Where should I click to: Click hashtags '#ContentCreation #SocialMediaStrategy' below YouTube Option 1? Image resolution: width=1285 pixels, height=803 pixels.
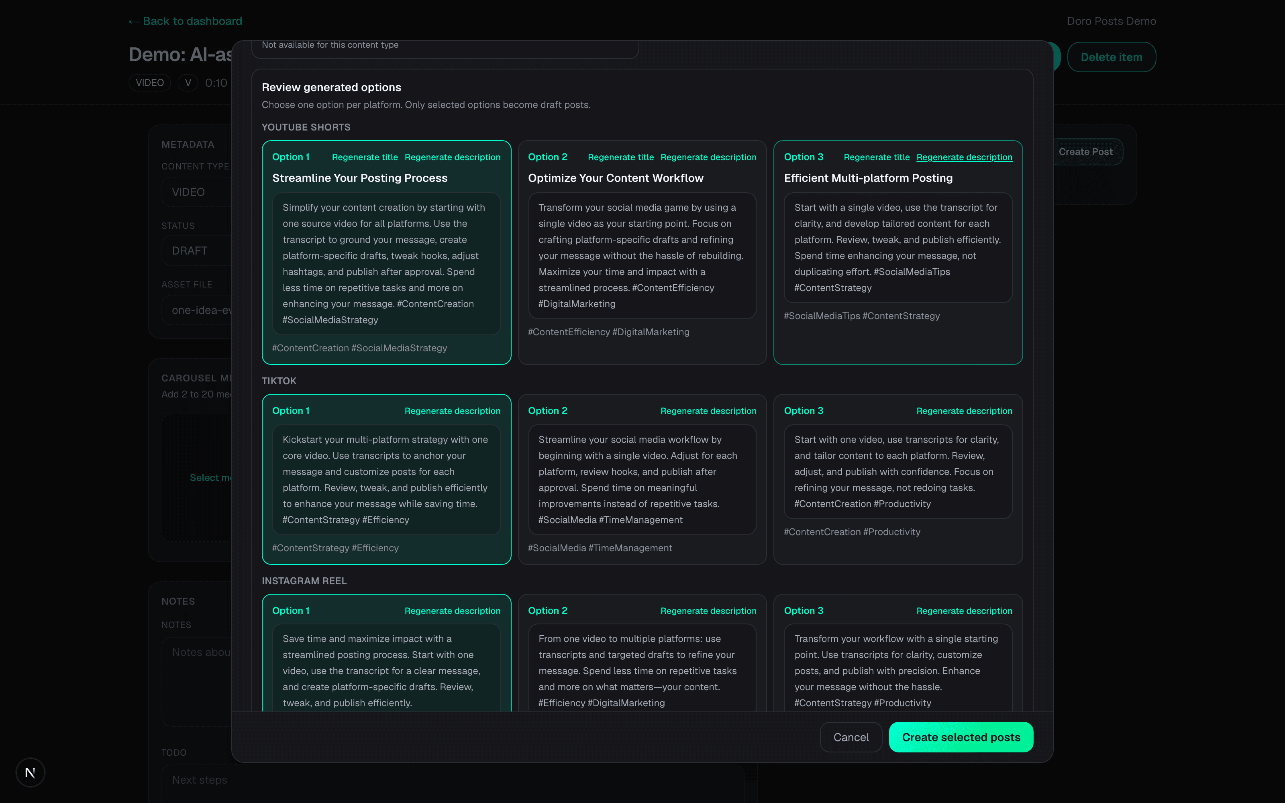pyautogui.click(x=359, y=349)
